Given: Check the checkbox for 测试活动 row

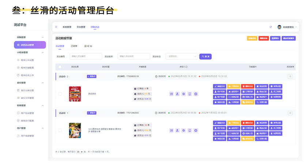Looking at the screenshot, I should coord(60,94).
